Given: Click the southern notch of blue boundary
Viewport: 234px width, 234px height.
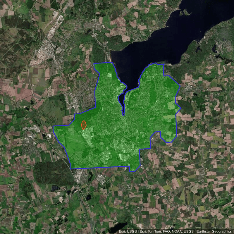Looking at the screenshot, I should [x=134, y=171].
